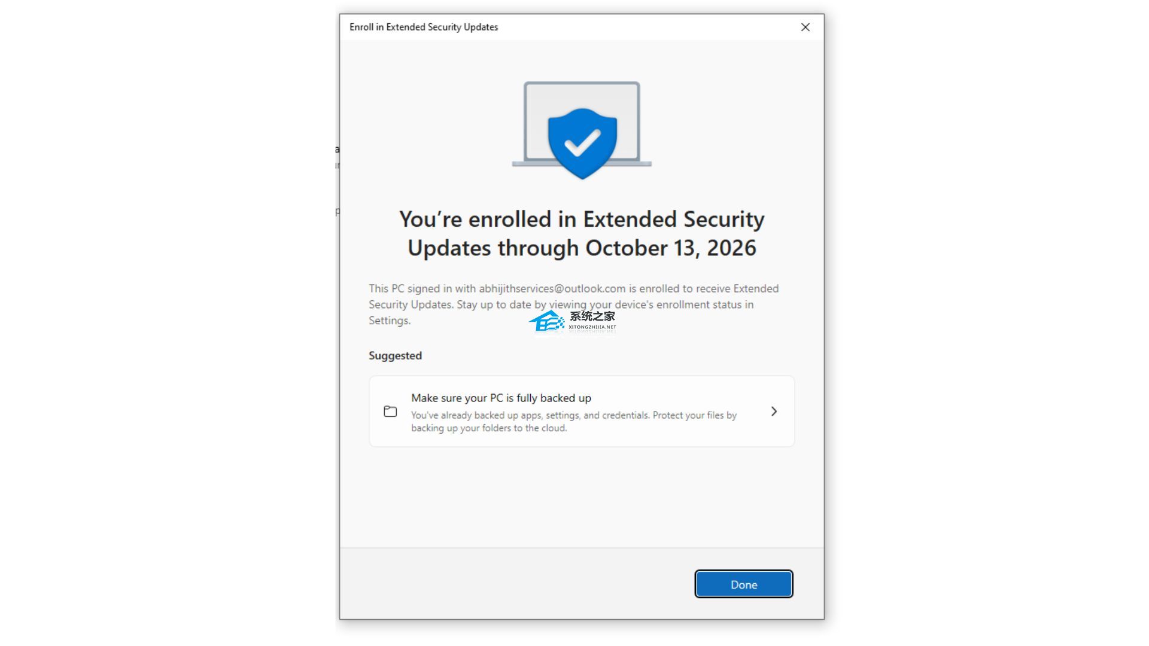Click the backup card's description about cloud folders

(573, 422)
